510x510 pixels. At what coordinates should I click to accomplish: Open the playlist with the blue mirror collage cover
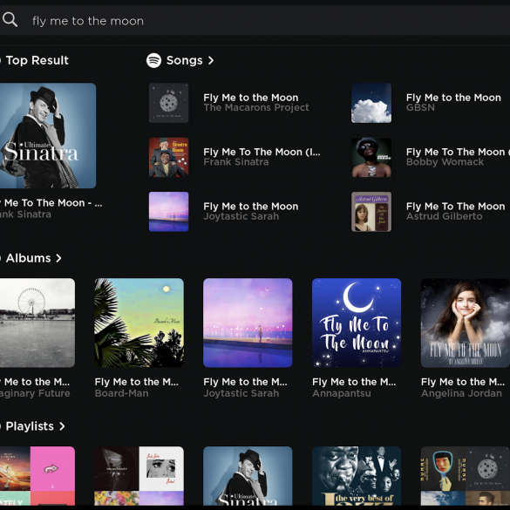click(x=466, y=476)
